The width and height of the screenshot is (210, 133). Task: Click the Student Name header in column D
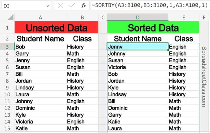137,38
